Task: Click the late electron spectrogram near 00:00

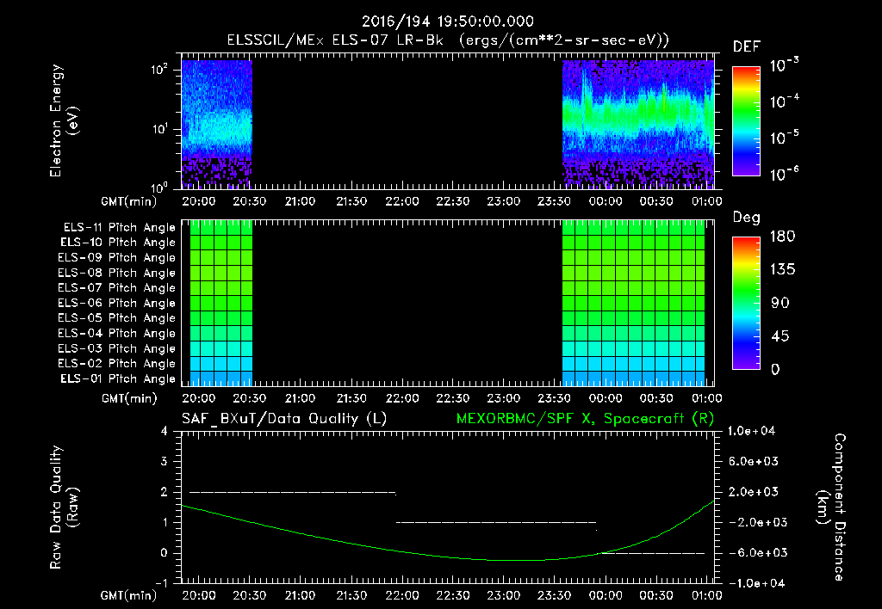Action: [638, 124]
